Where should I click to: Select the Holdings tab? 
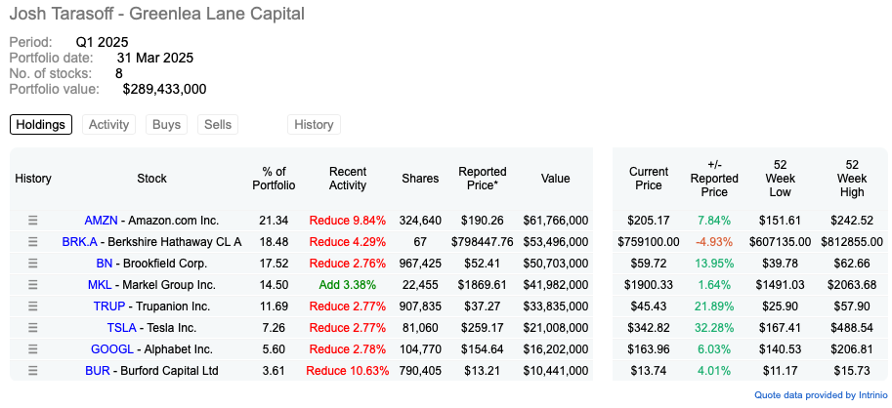pyautogui.click(x=41, y=124)
